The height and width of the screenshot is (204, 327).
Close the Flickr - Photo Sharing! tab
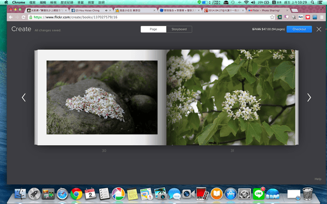pyautogui.click(x=287, y=10)
